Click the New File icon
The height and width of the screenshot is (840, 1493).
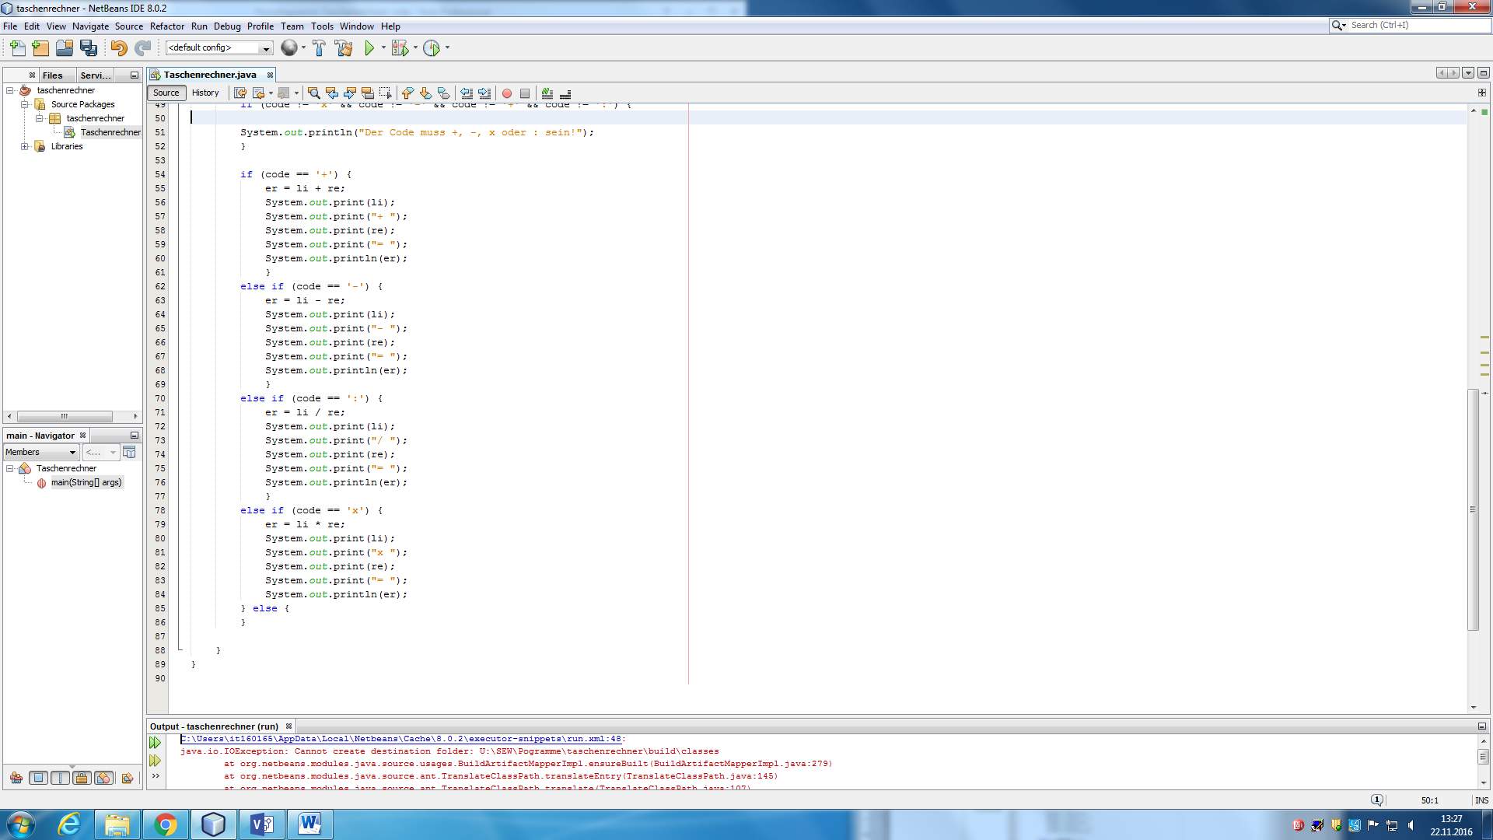[x=17, y=48]
